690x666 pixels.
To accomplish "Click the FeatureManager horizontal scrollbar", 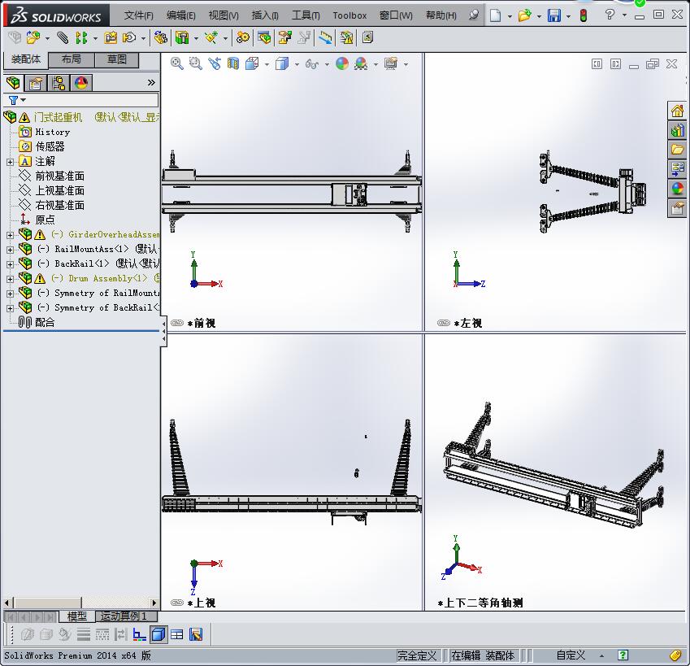I will tap(81, 603).
